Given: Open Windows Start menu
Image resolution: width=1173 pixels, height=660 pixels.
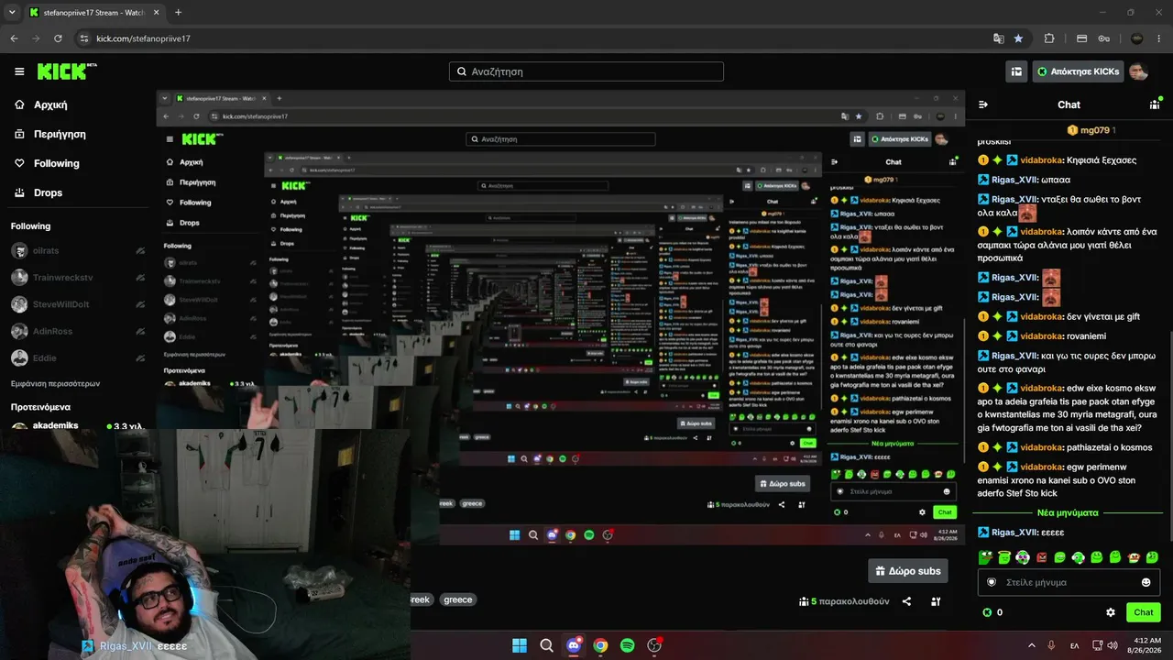Looking at the screenshot, I should pyautogui.click(x=520, y=645).
